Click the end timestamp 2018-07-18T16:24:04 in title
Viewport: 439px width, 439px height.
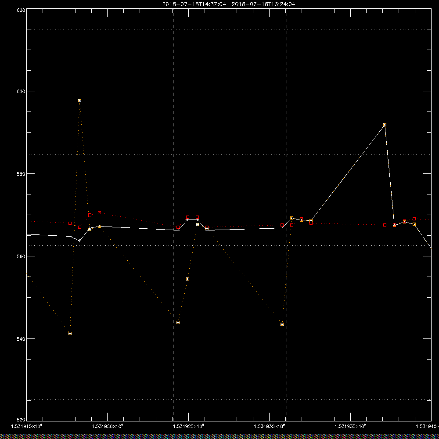pyautogui.click(x=263, y=4)
